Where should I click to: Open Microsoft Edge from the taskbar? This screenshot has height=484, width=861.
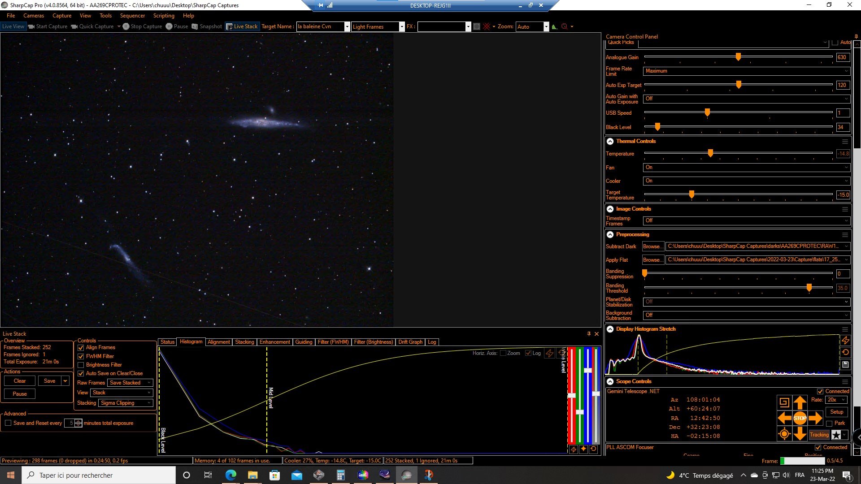230,475
